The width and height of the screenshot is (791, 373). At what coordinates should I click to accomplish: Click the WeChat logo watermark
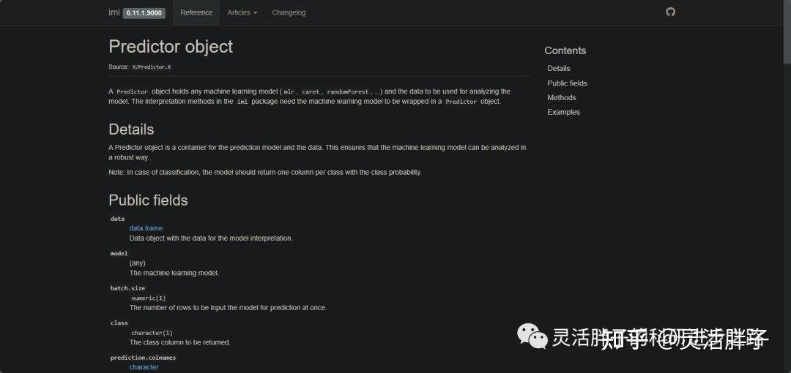pos(532,336)
